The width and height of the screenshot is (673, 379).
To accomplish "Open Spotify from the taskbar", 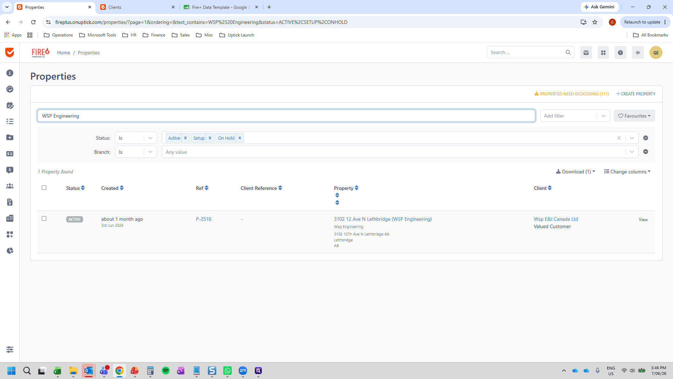I will [166, 371].
